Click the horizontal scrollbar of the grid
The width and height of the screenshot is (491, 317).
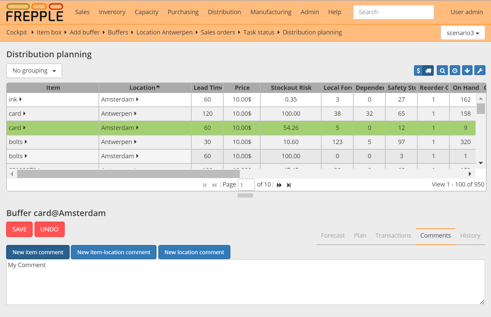pyautogui.click(x=128, y=174)
